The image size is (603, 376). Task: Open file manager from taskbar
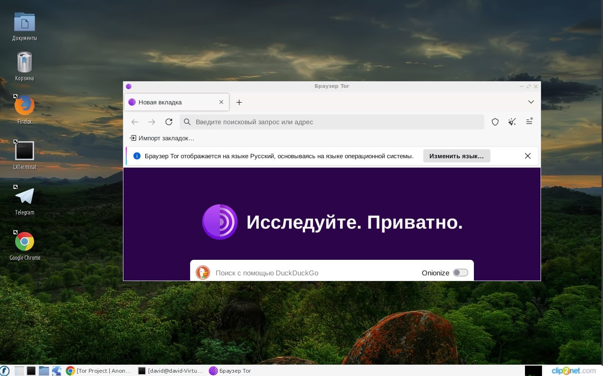point(44,371)
